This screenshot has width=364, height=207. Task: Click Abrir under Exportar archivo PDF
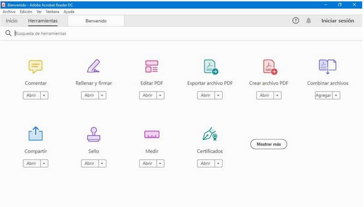click(206, 95)
